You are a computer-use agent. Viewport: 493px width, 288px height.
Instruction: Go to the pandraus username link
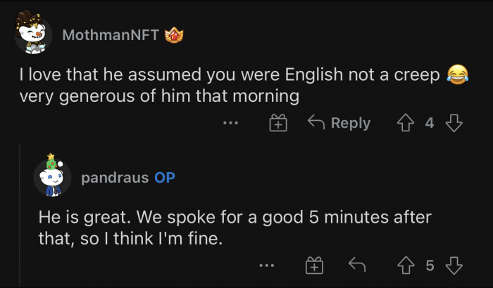[116, 178]
